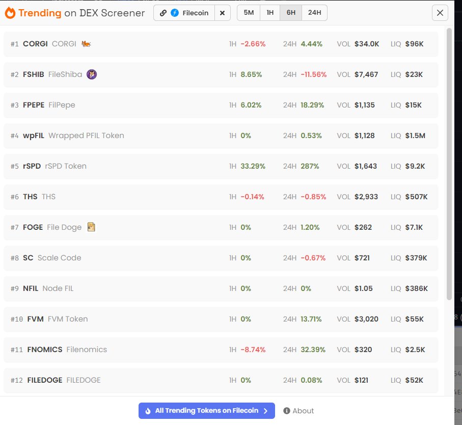Click THS 24H change -0.85%

tap(313, 197)
